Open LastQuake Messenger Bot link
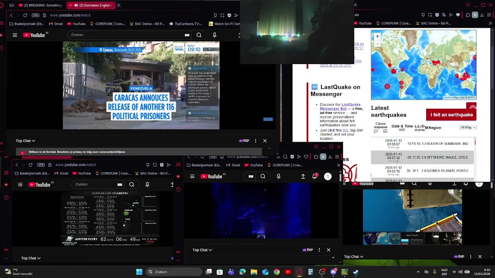The width and height of the screenshot is (495, 278). click(340, 107)
